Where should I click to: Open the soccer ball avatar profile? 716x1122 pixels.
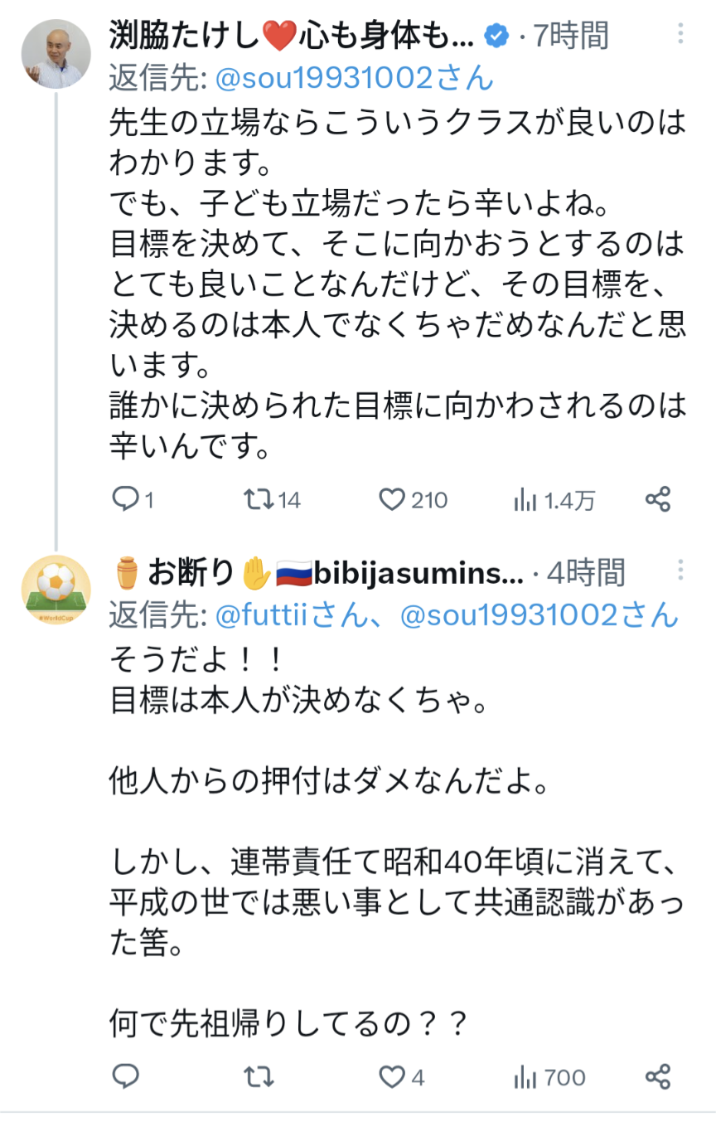coord(56,590)
